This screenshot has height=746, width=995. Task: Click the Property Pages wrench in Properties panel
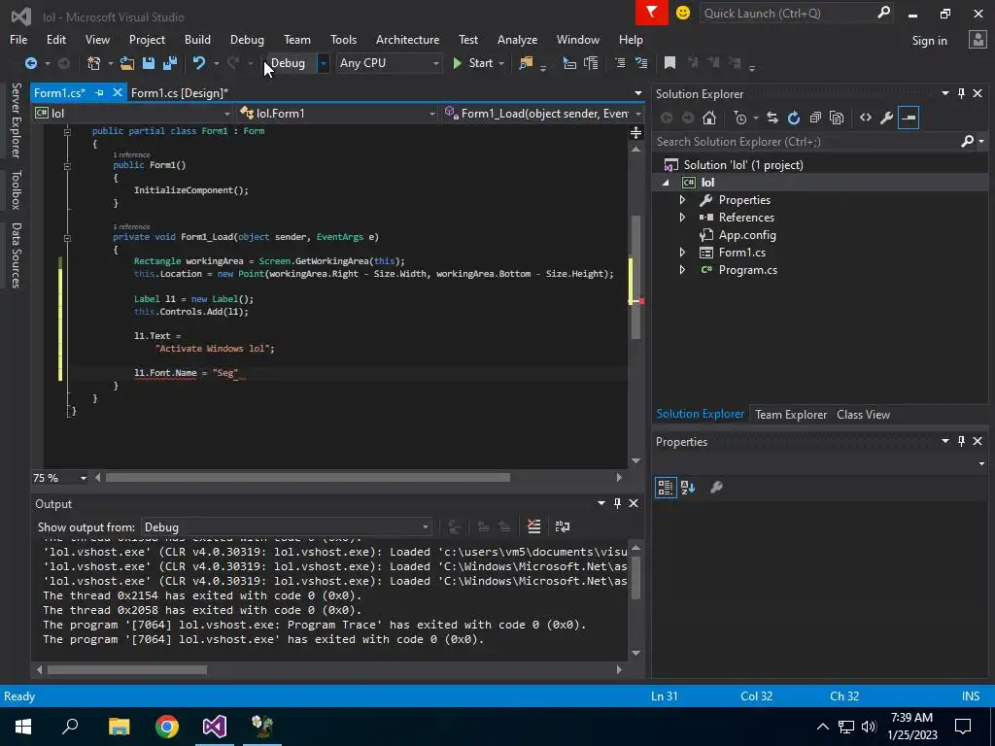[716, 488]
